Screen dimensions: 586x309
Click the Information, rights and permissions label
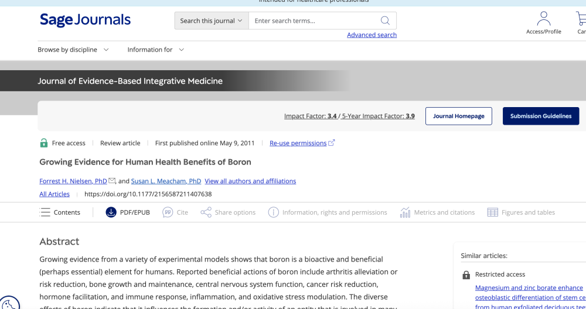[x=335, y=212]
